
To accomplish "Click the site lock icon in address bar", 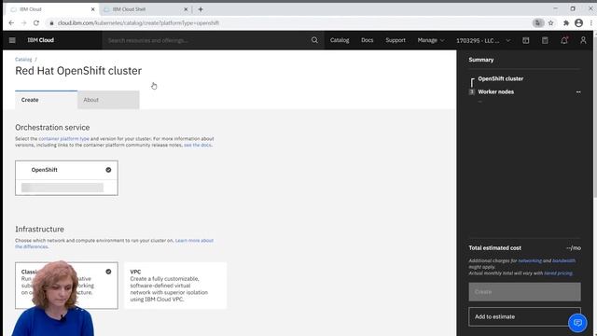I will 51,22.
